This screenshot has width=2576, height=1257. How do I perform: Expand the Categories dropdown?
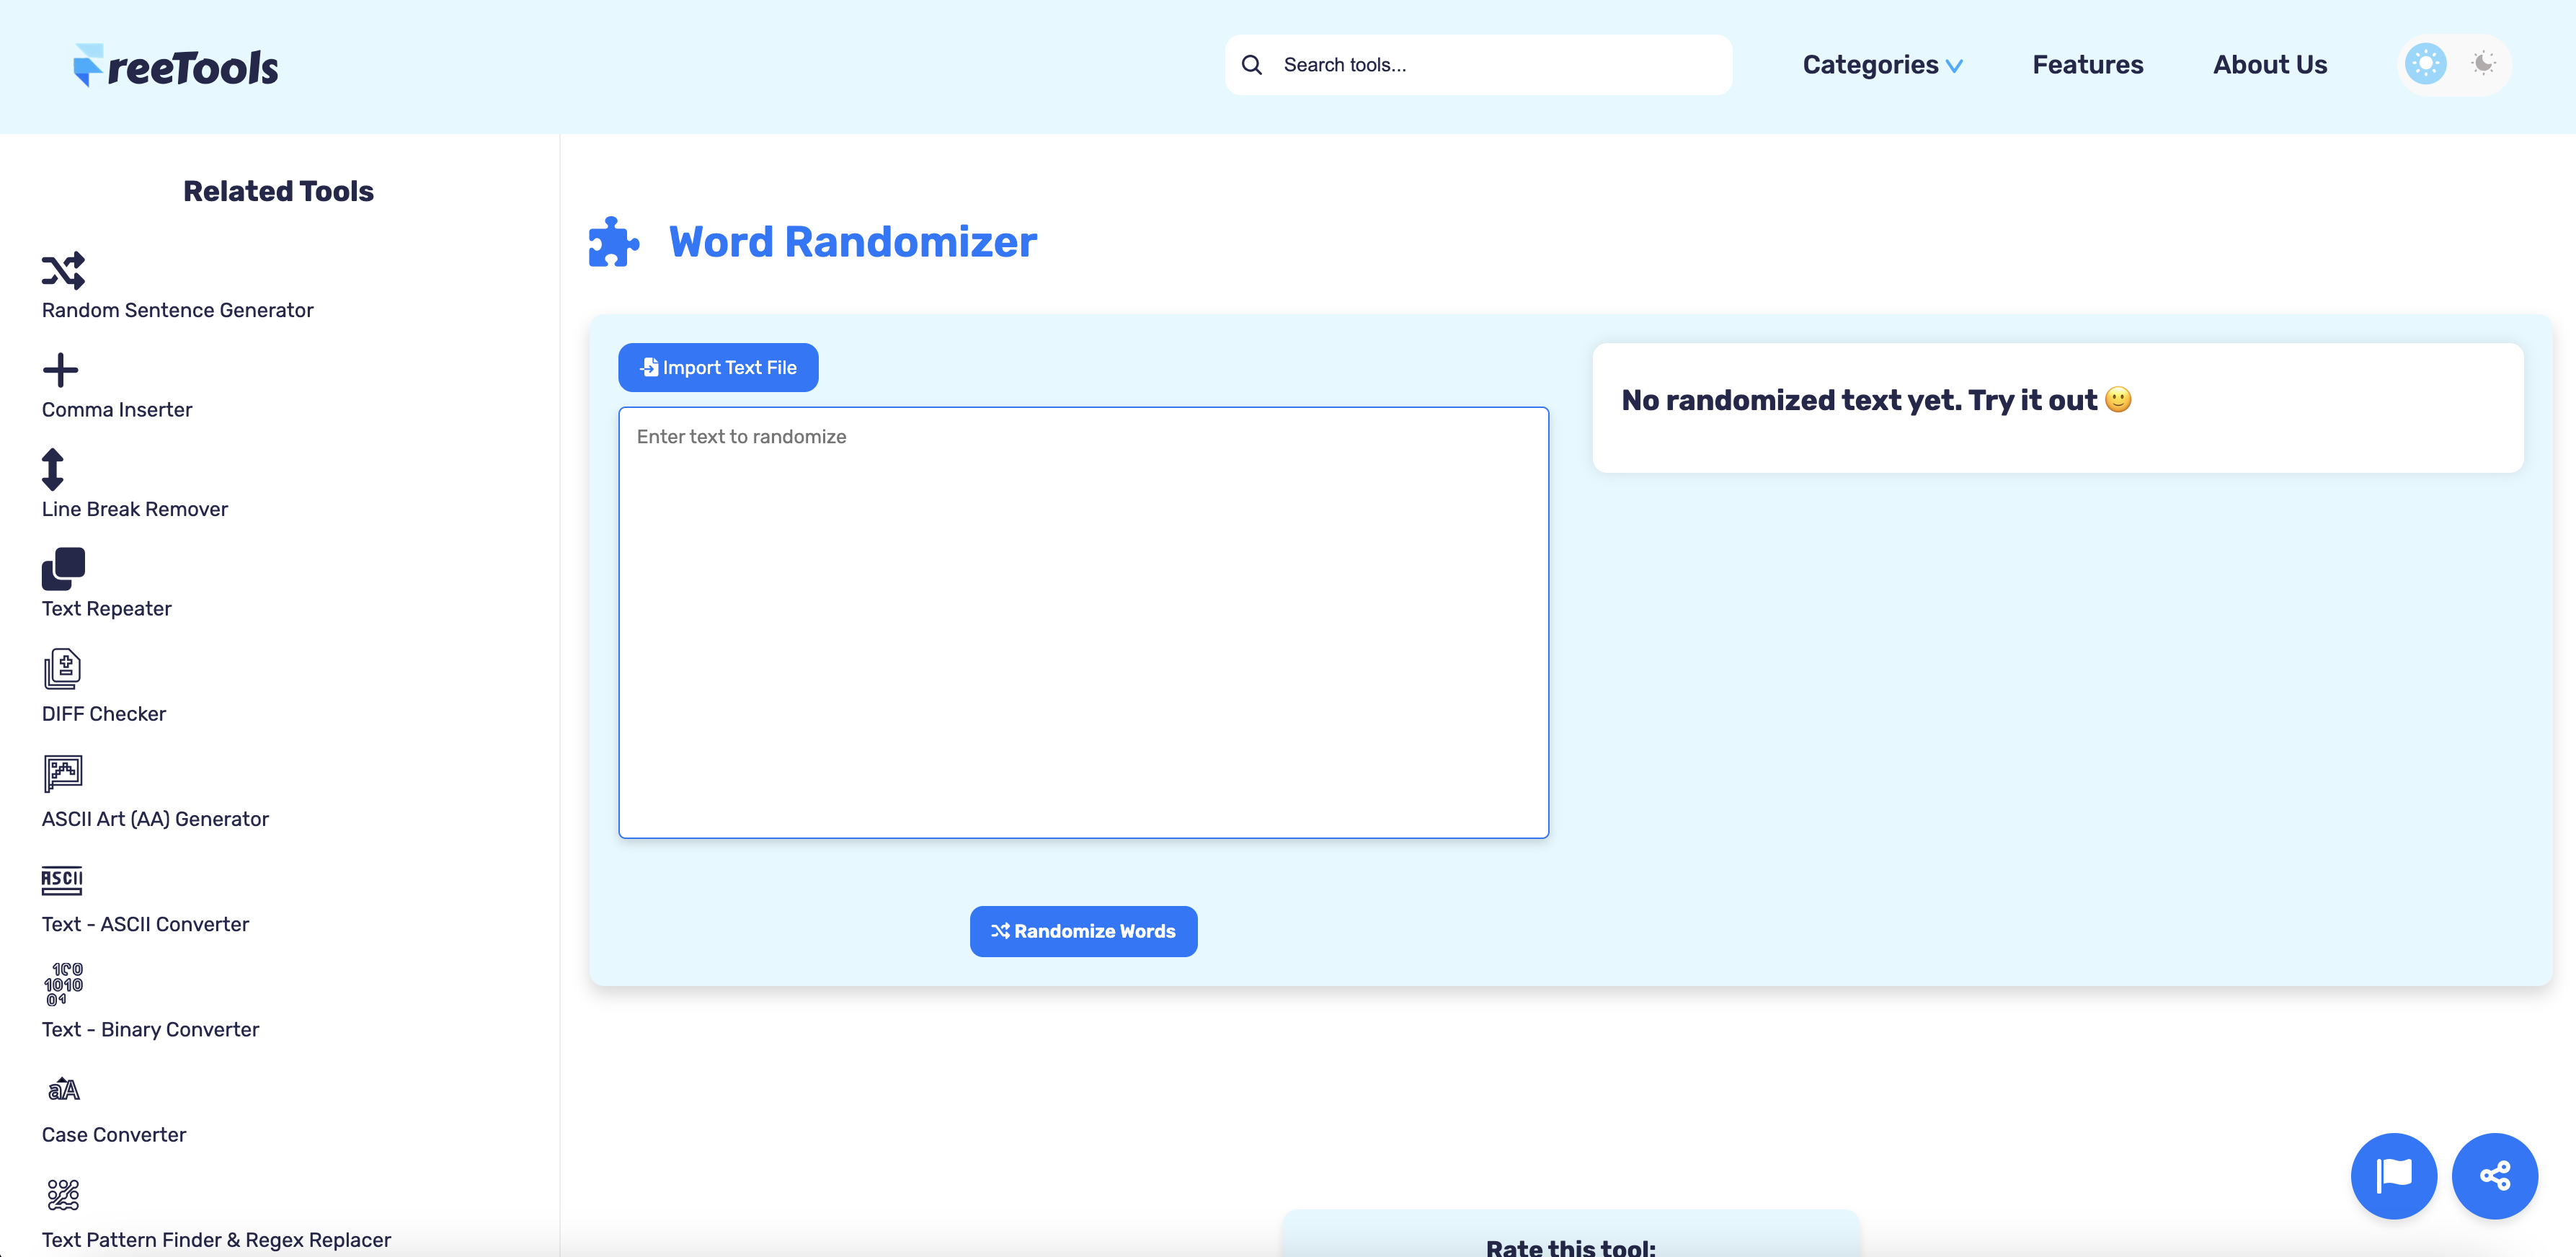tap(1882, 64)
